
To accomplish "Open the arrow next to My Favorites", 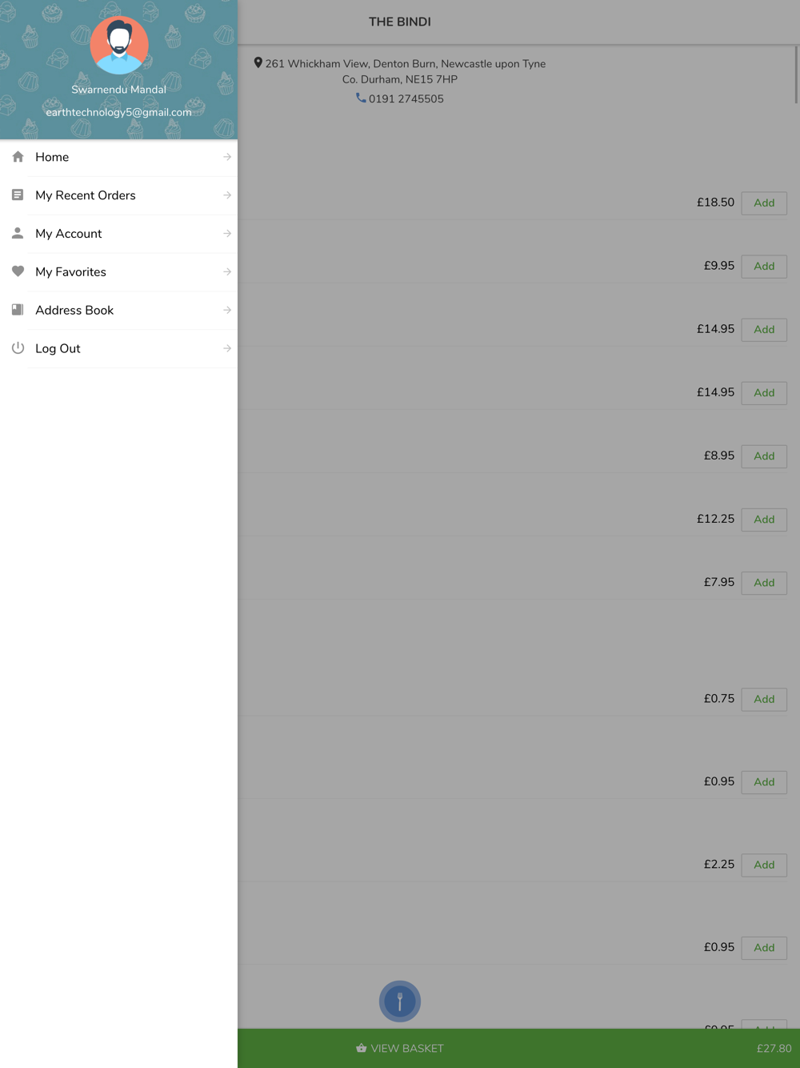I will [x=227, y=272].
